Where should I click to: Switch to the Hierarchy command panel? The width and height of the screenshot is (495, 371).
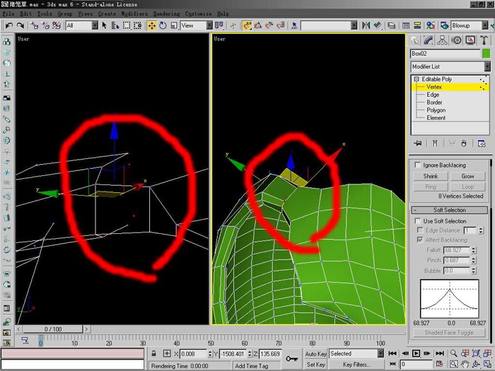coord(442,40)
